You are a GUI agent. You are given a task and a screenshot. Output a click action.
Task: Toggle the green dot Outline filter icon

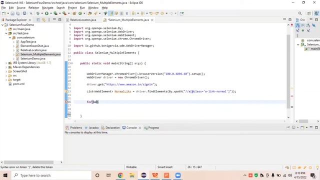click(x=303, y=30)
